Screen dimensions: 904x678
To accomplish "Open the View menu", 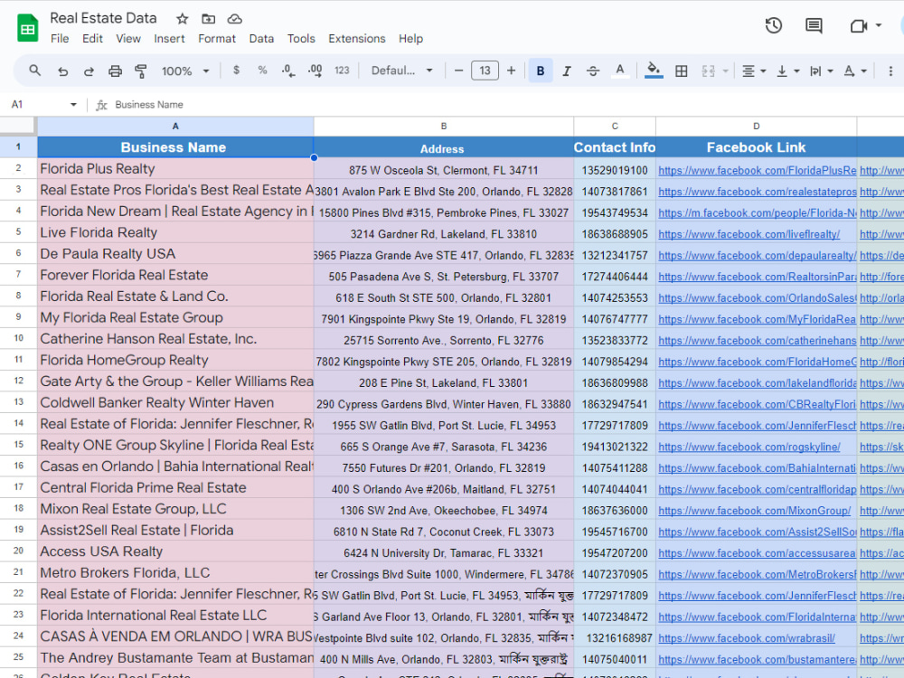I will (128, 39).
